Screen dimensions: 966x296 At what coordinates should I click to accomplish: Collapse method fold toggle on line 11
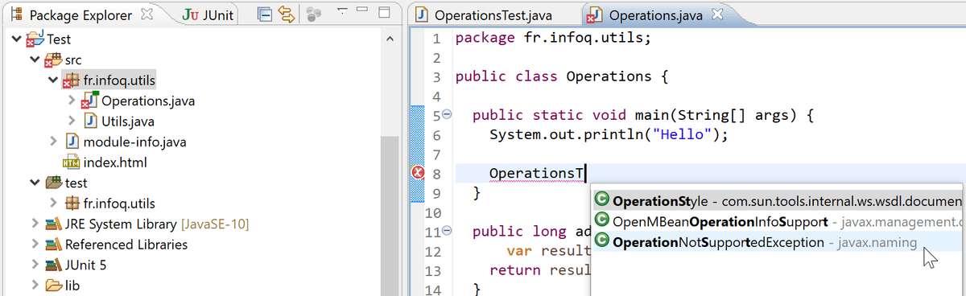point(448,232)
